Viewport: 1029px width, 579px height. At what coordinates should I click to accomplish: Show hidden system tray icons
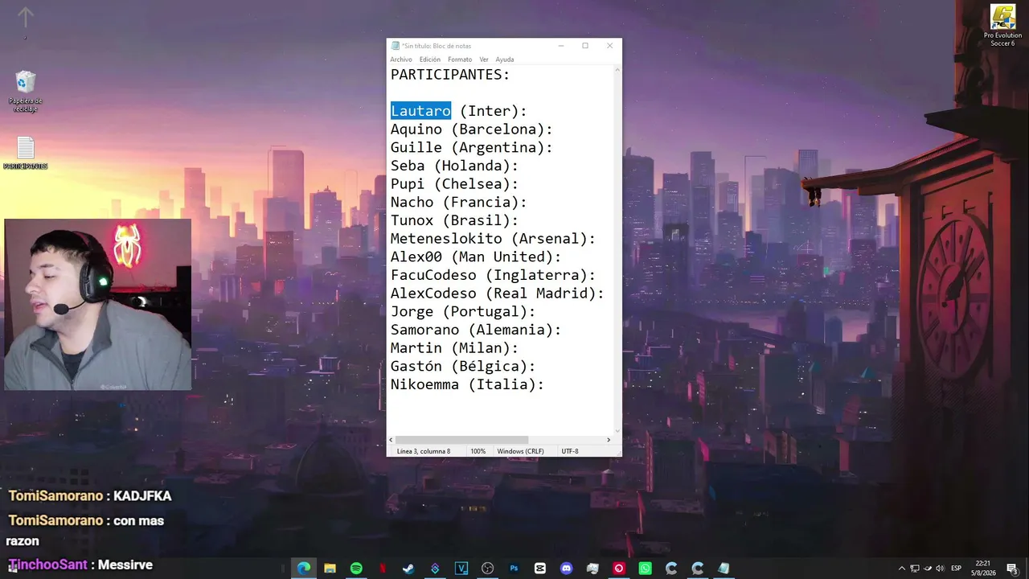(901, 569)
